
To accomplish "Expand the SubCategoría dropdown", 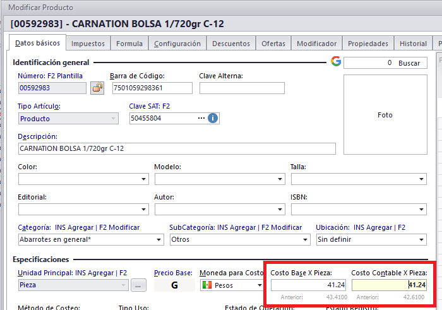I will click(x=308, y=239).
